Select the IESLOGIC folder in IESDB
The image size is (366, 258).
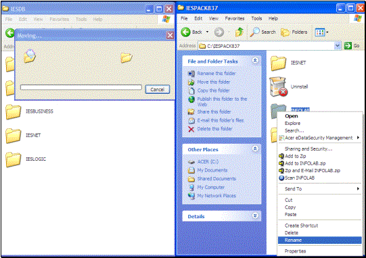coord(14,159)
